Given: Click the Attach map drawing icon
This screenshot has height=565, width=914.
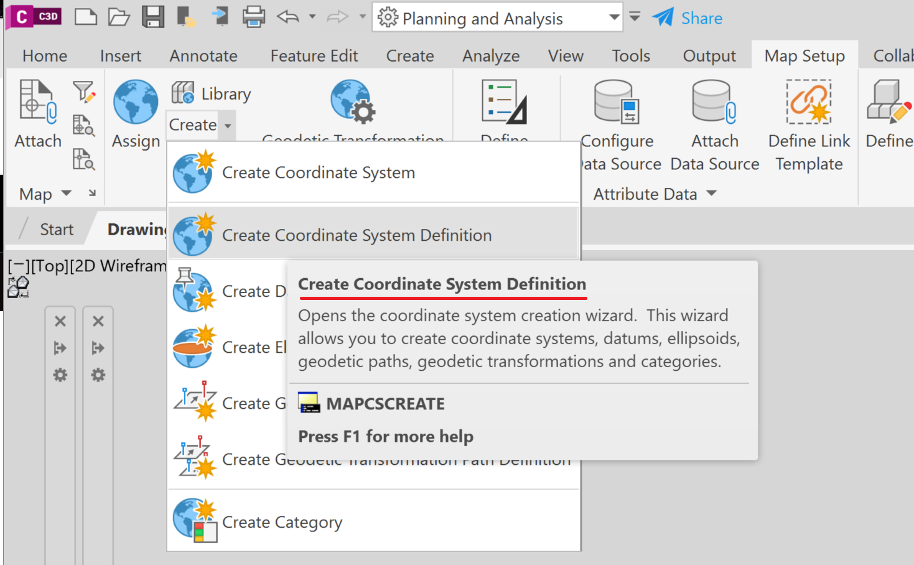Looking at the screenshot, I should [38, 101].
